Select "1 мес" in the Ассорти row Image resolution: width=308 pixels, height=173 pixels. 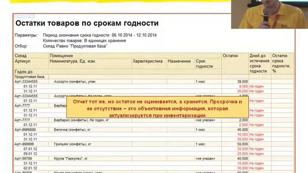coord(200,82)
